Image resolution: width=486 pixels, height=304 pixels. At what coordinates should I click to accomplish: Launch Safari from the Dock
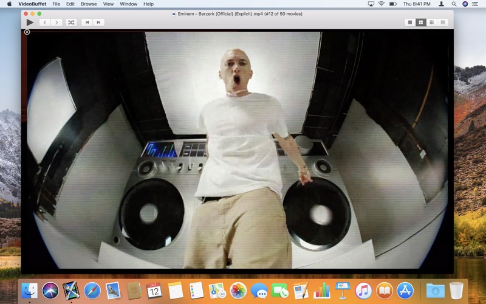tap(92, 291)
